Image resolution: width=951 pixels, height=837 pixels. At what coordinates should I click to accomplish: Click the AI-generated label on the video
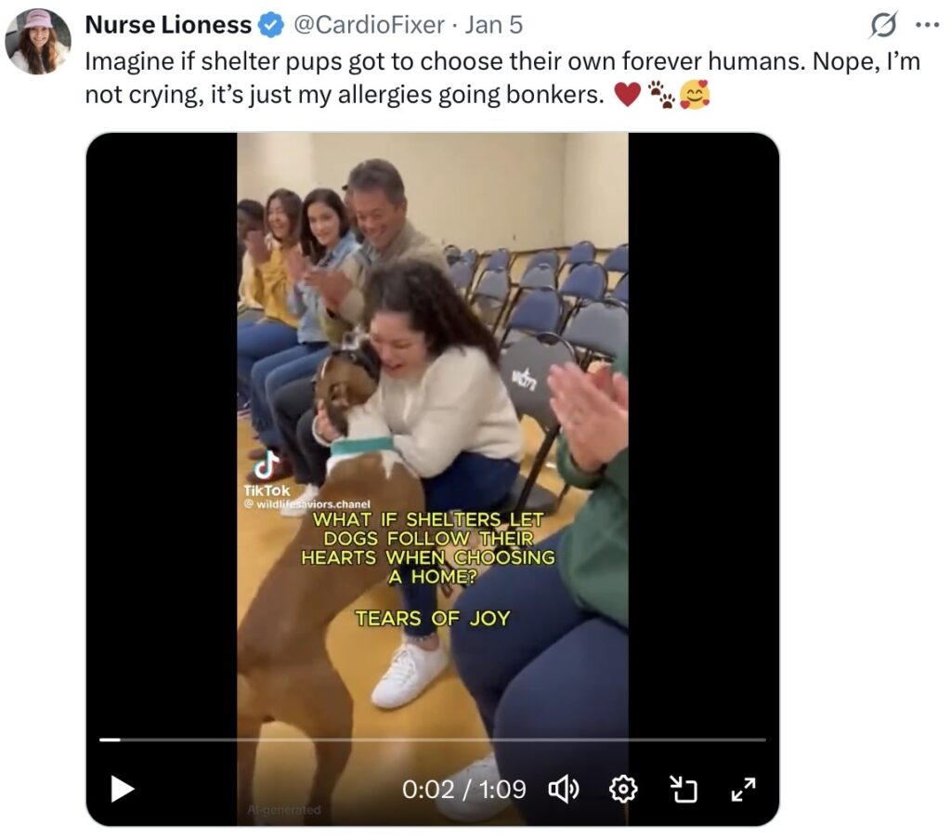[284, 810]
